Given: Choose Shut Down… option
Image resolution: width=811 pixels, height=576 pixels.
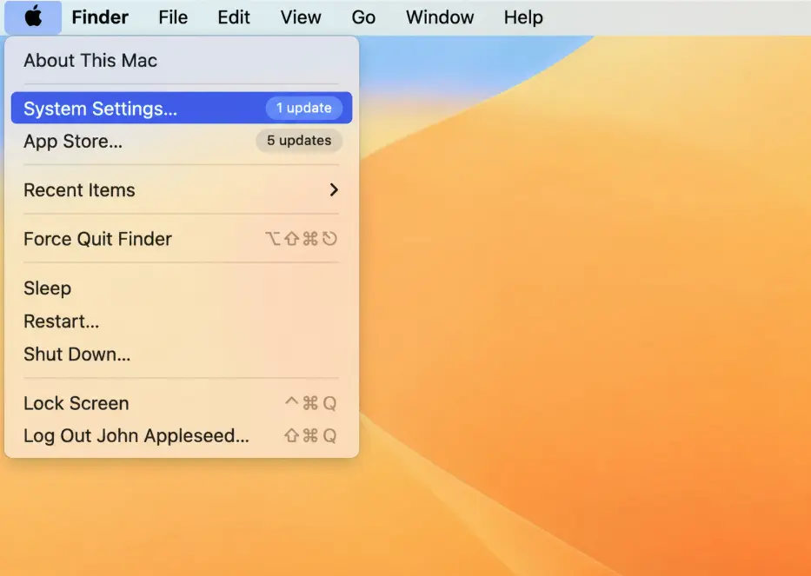Looking at the screenshot, I should pyautogui.click(x=182, y=354).
